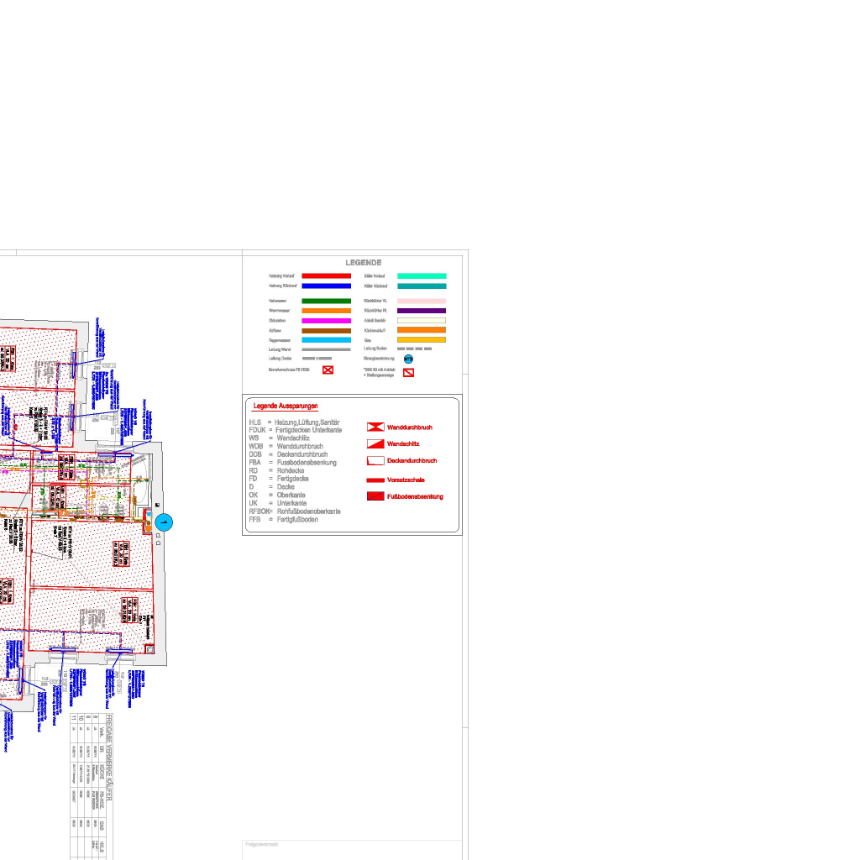Click the grey Leitung Wand line sample
The height and width of the screenshot is (860, 860).
[x=326, y=349]
